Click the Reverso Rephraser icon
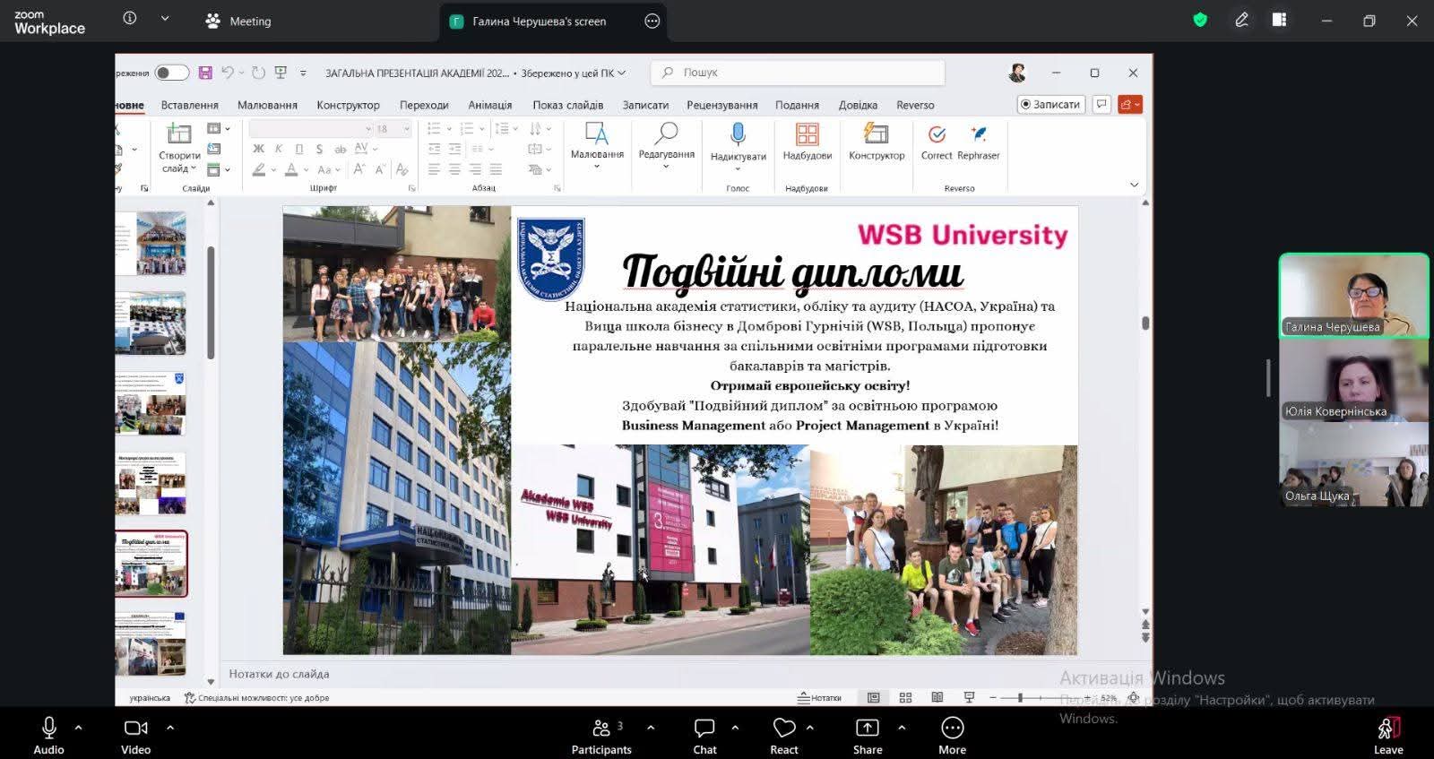Viewport: 1434px width, 759px height. 978,135
